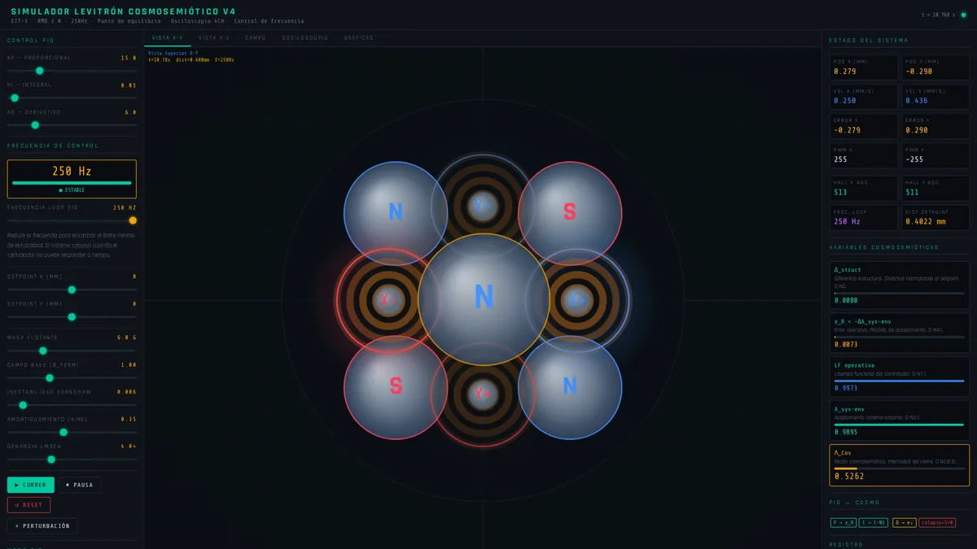977x549 pixels.
Task: Click the Amortiguamiento (Aire) slider handle
Action: [x=64, y=432]
